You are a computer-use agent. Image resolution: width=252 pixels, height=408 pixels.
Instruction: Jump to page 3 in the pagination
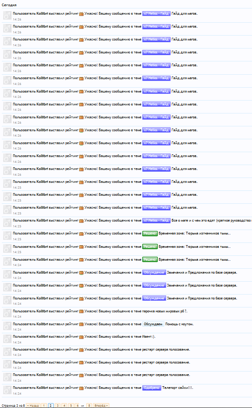(x=58, y=405)
